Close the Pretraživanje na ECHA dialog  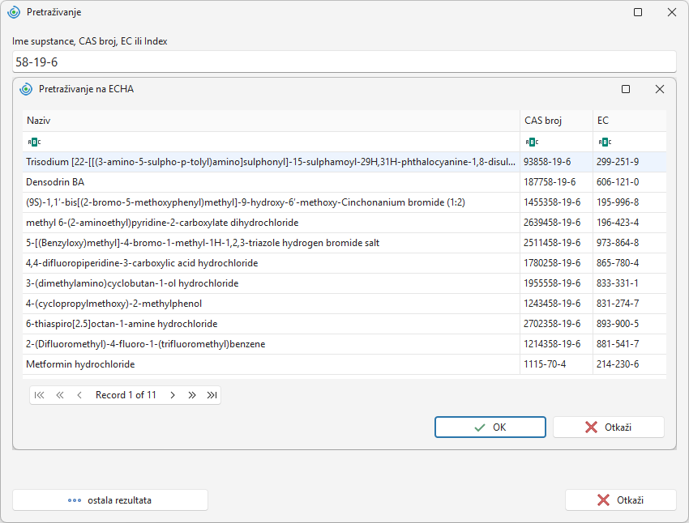point(660,89)
